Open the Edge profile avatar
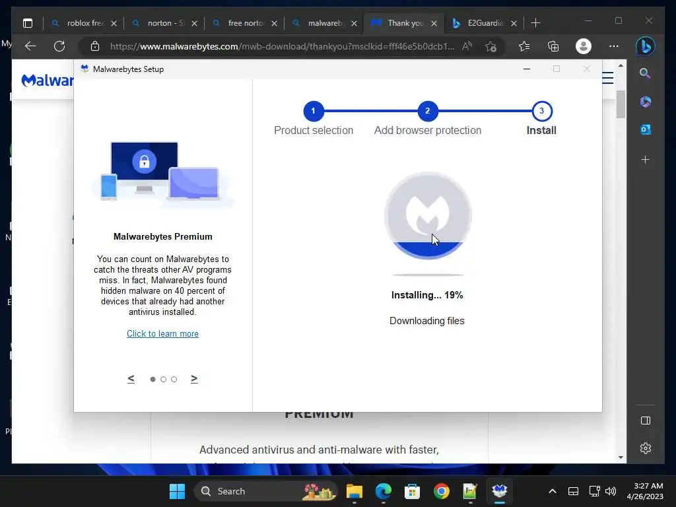The image size is (676, 507). pyautogui.click(x=584, y=46)
